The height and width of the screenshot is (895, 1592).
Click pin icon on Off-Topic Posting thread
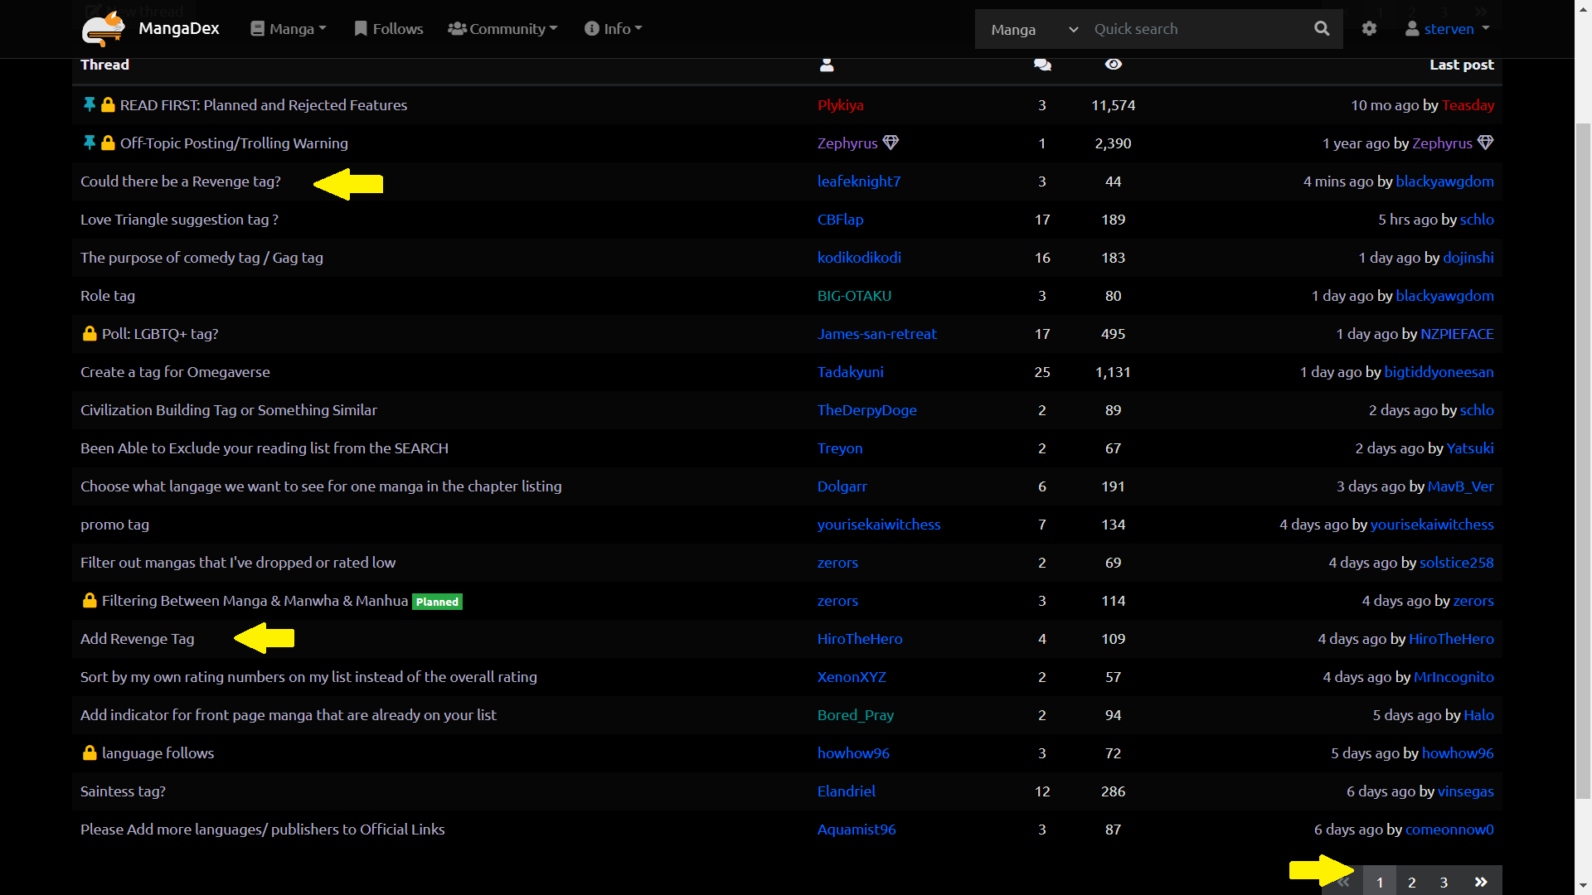[x=90, y=143]
